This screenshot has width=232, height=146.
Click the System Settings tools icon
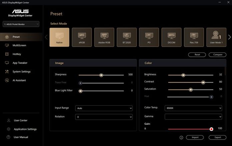coord(7,72)
